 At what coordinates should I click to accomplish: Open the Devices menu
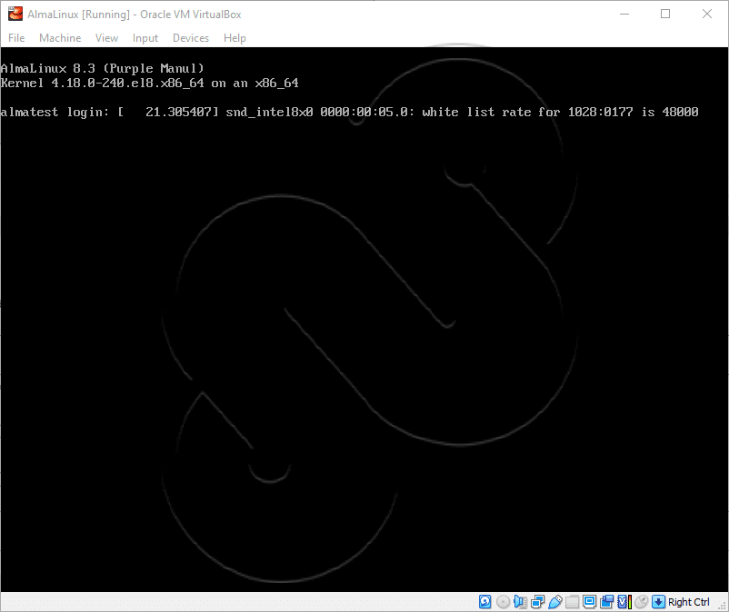(x=191, y=38)
